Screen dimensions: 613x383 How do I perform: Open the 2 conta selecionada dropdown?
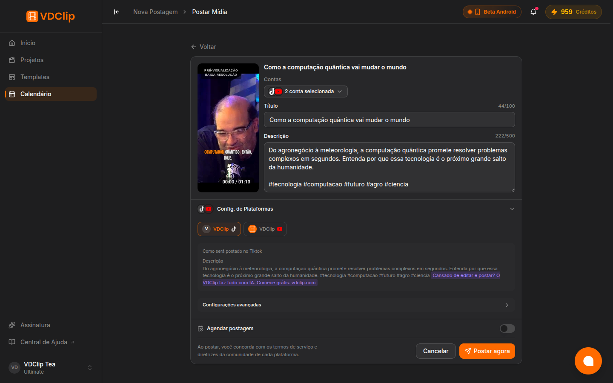(306, 91)
